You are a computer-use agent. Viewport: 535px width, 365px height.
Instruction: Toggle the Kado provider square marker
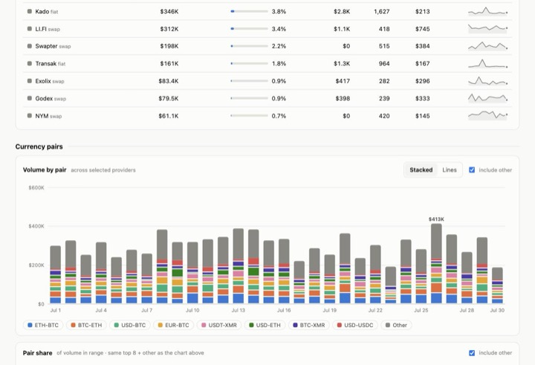(x=30, y=11)
